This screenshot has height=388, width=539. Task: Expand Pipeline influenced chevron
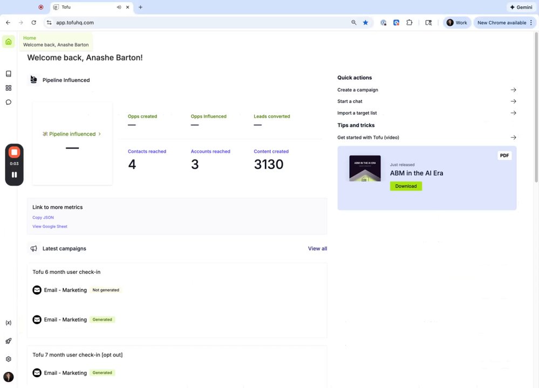point(100,134)
